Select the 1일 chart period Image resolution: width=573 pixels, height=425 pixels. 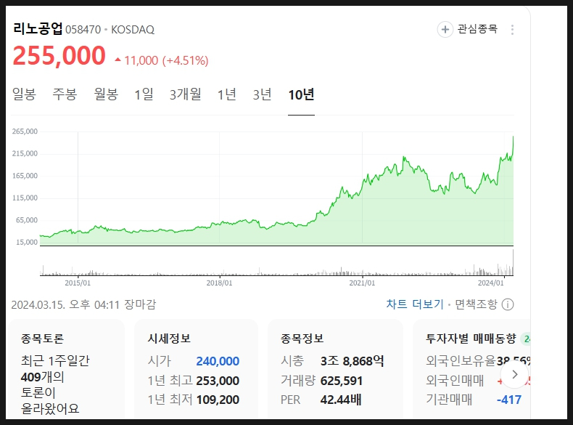pyautogui.click(x=144, y=94)
